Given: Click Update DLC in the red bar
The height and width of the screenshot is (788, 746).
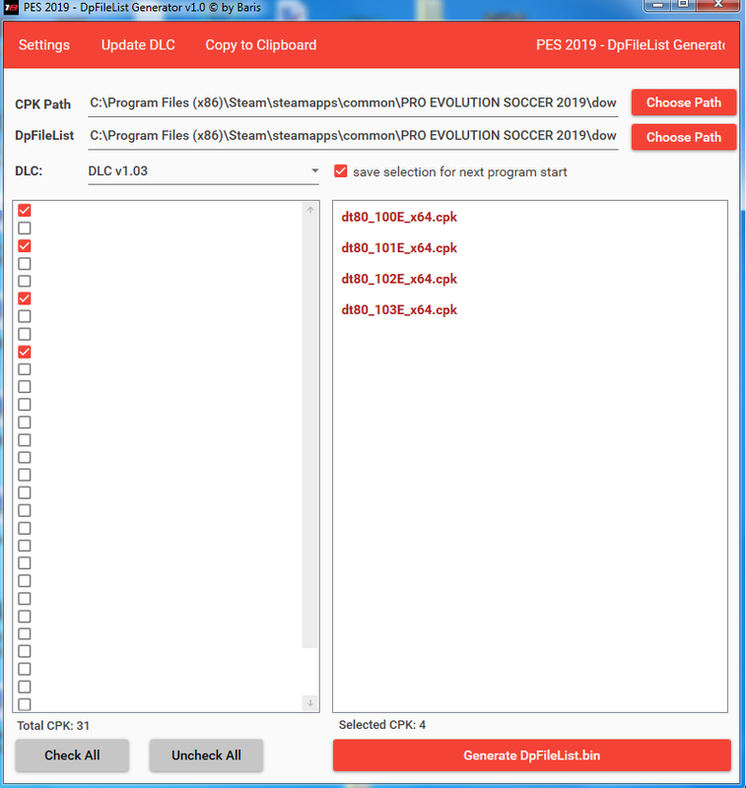Looking at the screenshot, I should click(x=138, y=45).
